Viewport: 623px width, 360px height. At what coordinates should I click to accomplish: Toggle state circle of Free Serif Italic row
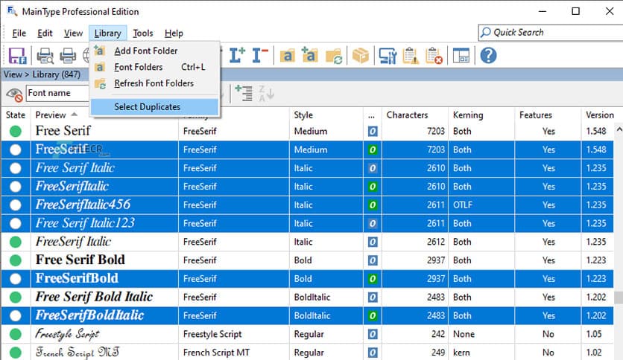coord(16,168)
